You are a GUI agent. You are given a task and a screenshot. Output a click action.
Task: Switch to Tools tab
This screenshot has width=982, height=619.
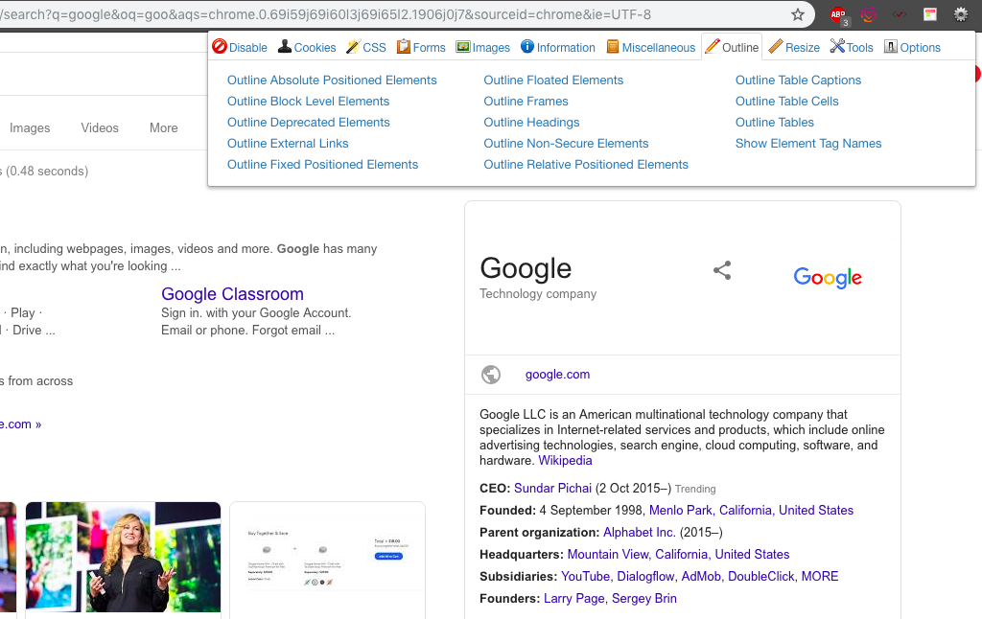tap(852, 47)
